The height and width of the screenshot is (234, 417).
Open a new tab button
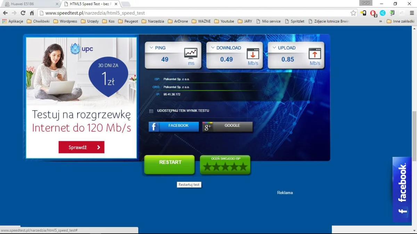pos(125,4)
